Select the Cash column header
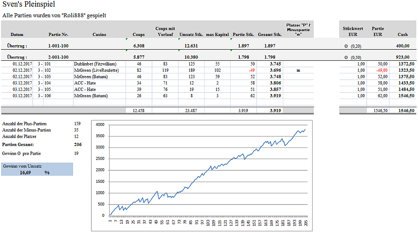The height and width of the screenshot is (232, 418). (402, 34)
